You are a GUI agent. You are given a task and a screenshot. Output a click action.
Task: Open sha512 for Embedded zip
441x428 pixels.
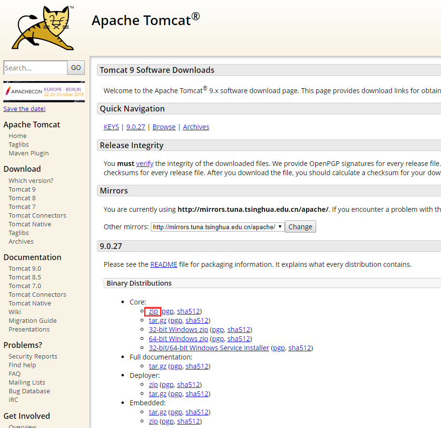(188, 421)
